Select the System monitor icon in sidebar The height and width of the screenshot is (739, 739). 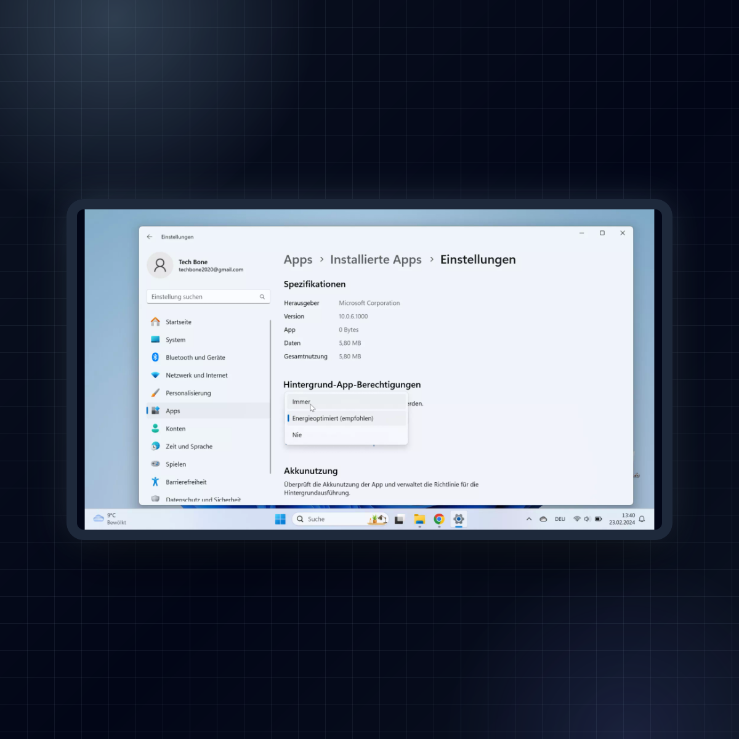click(155, 340)
